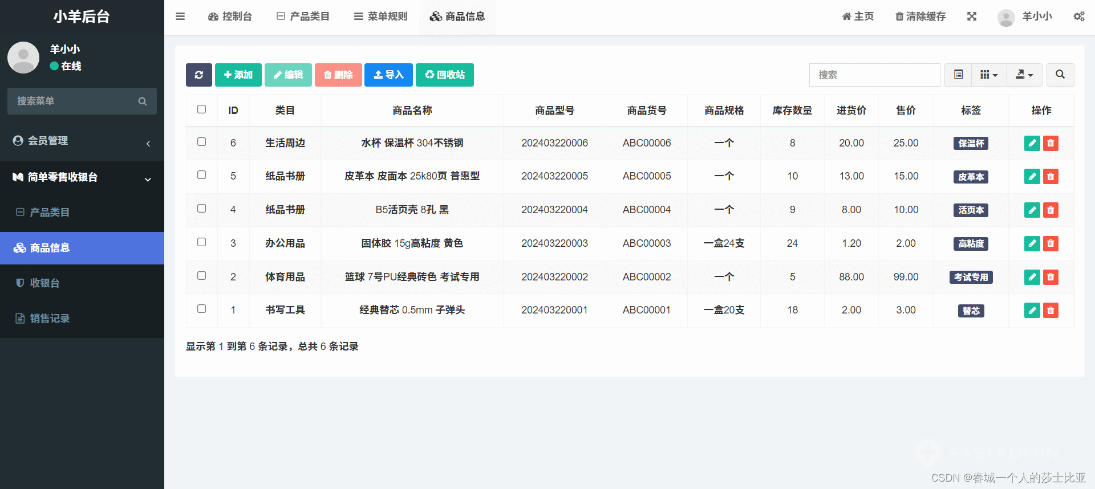Viewport: 1095px width, 489px height.
Task: Click the refresh table button
Action: [199, 75]
